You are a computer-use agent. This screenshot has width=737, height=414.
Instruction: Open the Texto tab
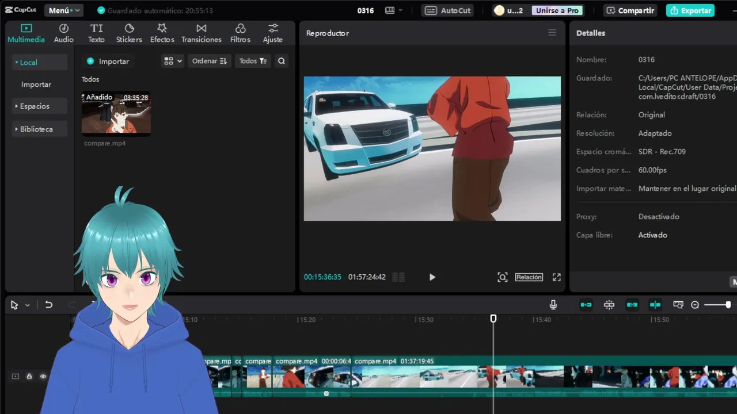pos(96,33)
